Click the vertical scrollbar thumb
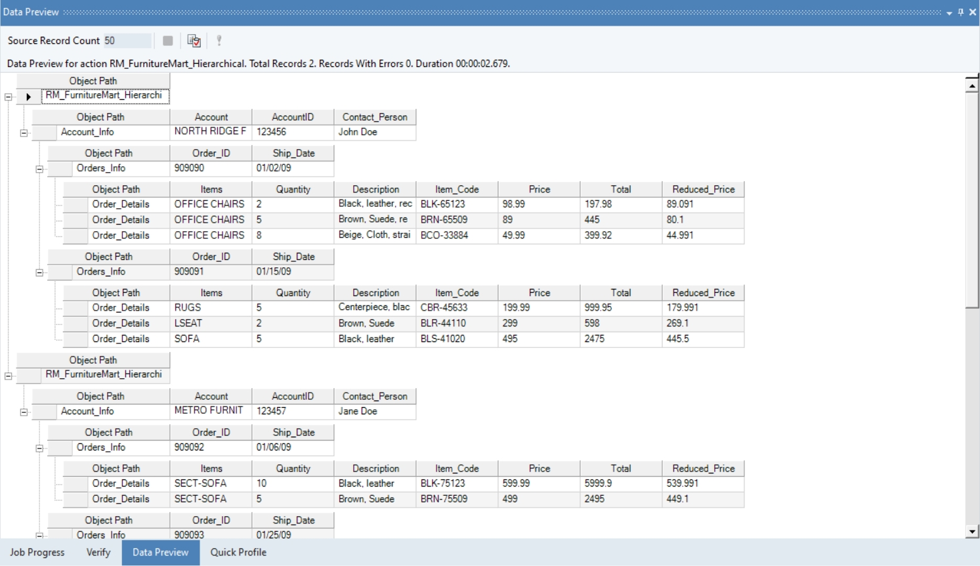 pos(972,200)
